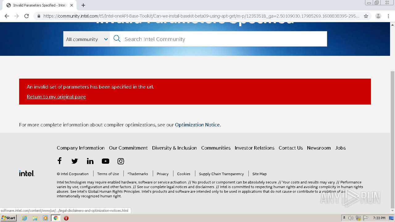Image resolution: width=395 pixels, height=222 pixels.
Task: Focus the Search Intel Community field
Action: coord(218,39)
